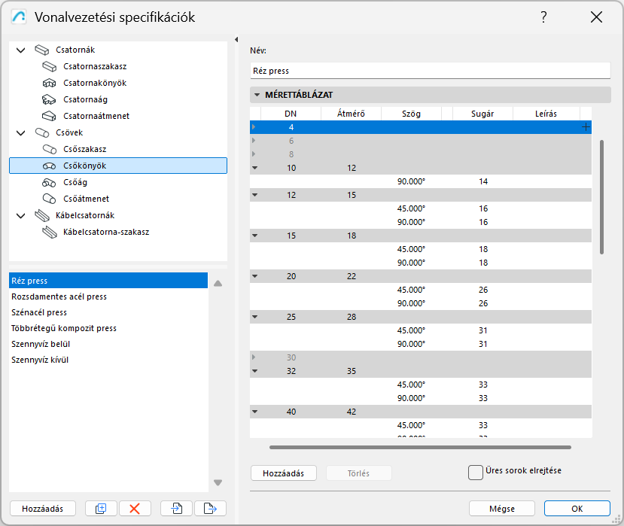The width and height of the screenshot is (624, 526).
Task: Click the horizontal scrollbar under size table
Action: [x=420, y=447]
